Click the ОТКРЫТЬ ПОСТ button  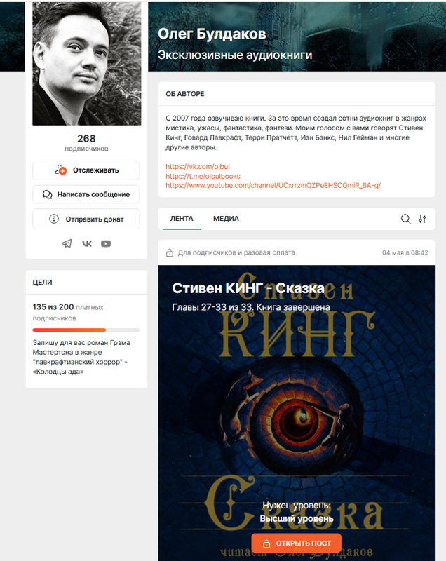pyautogui.click(x=296, y=543)
